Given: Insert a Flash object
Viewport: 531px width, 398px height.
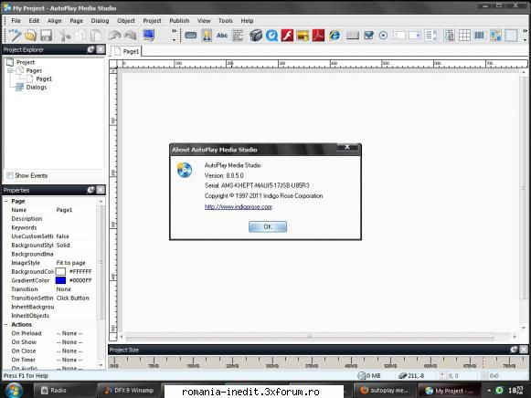Looking at the screenshot, I should 287,36.
